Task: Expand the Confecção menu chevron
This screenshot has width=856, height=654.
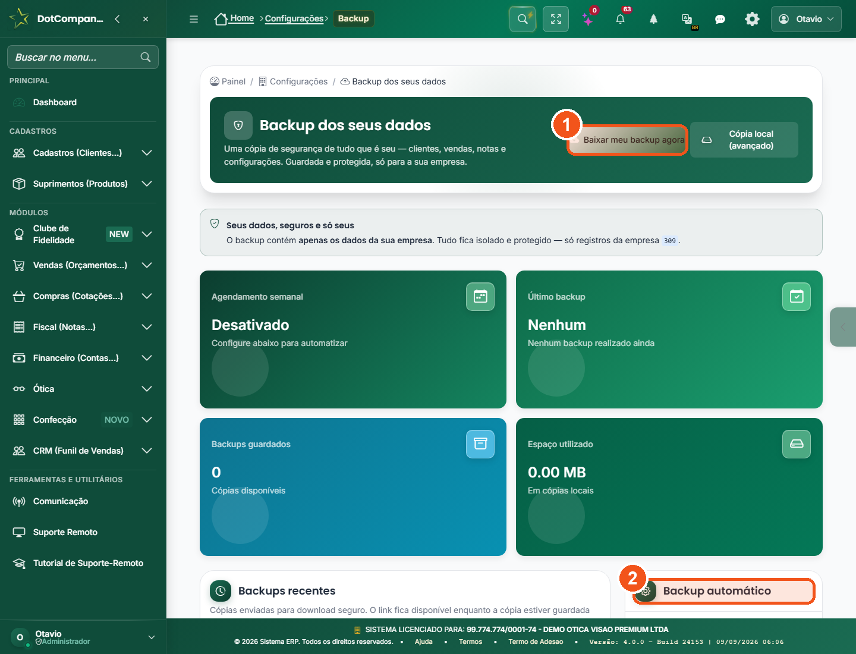Action: (x=147, y=420)
